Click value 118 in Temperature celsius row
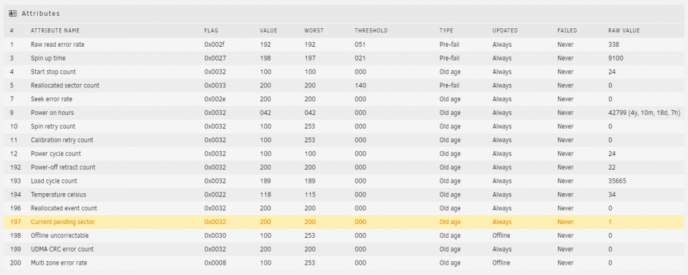The width and height of the screenshot is (688, 275). (265, 195)
